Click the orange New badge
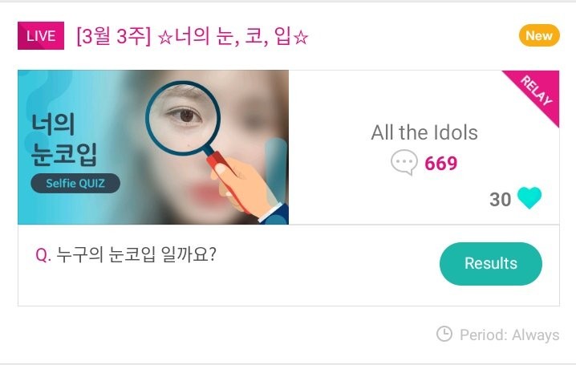The height and width of the screenshot is (365, 576). tap(539, 35)
